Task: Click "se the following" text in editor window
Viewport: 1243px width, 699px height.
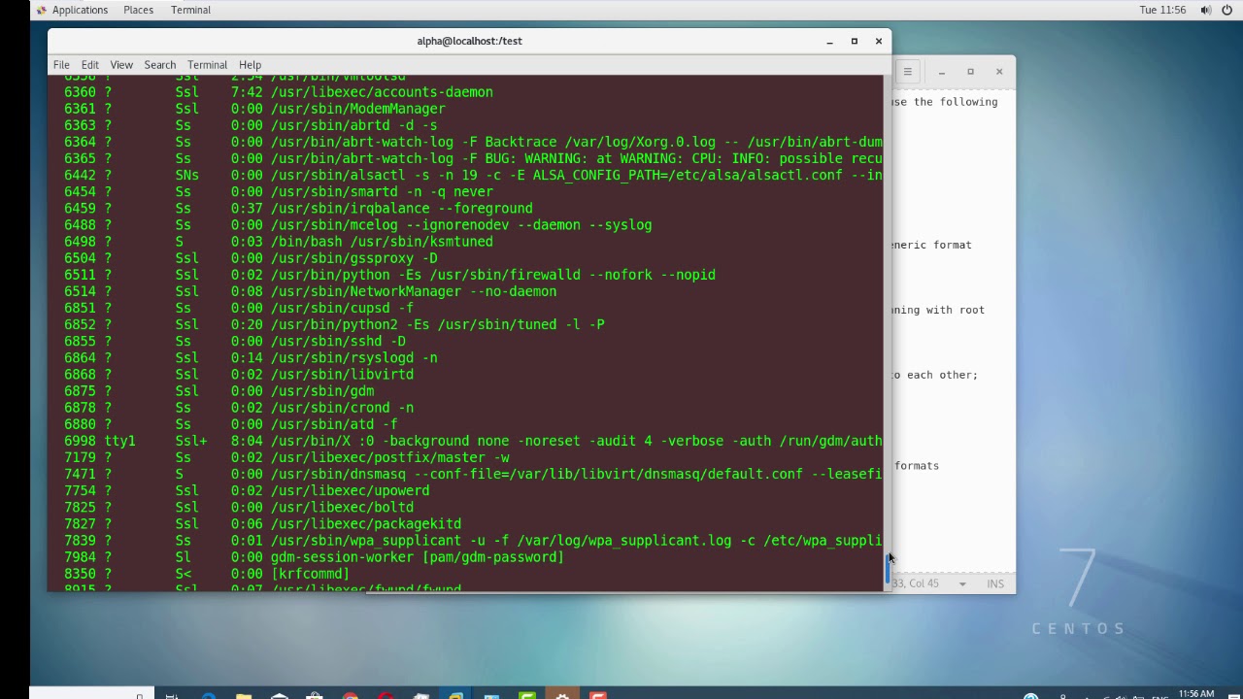Action: 945,102
